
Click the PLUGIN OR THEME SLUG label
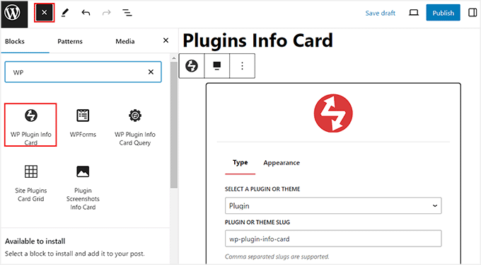tap(257, 222)
